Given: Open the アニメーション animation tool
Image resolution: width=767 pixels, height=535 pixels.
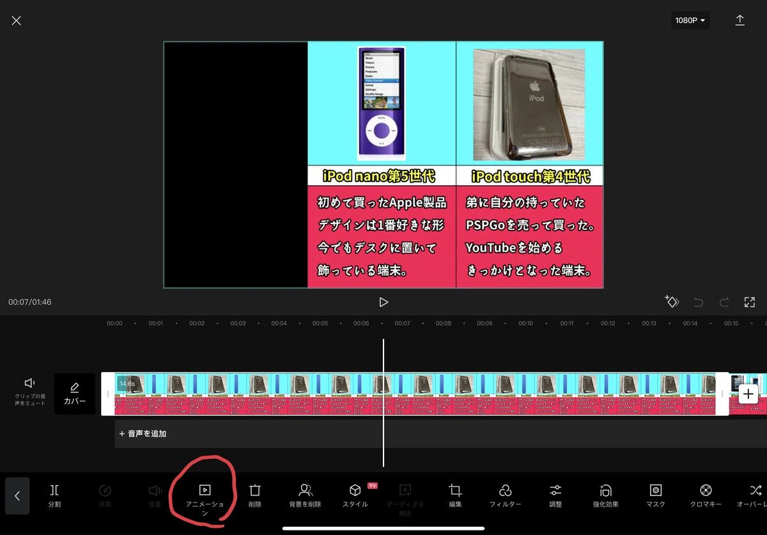Looking at the screenshot, I should pyautogui.click(x=205, y=499).
